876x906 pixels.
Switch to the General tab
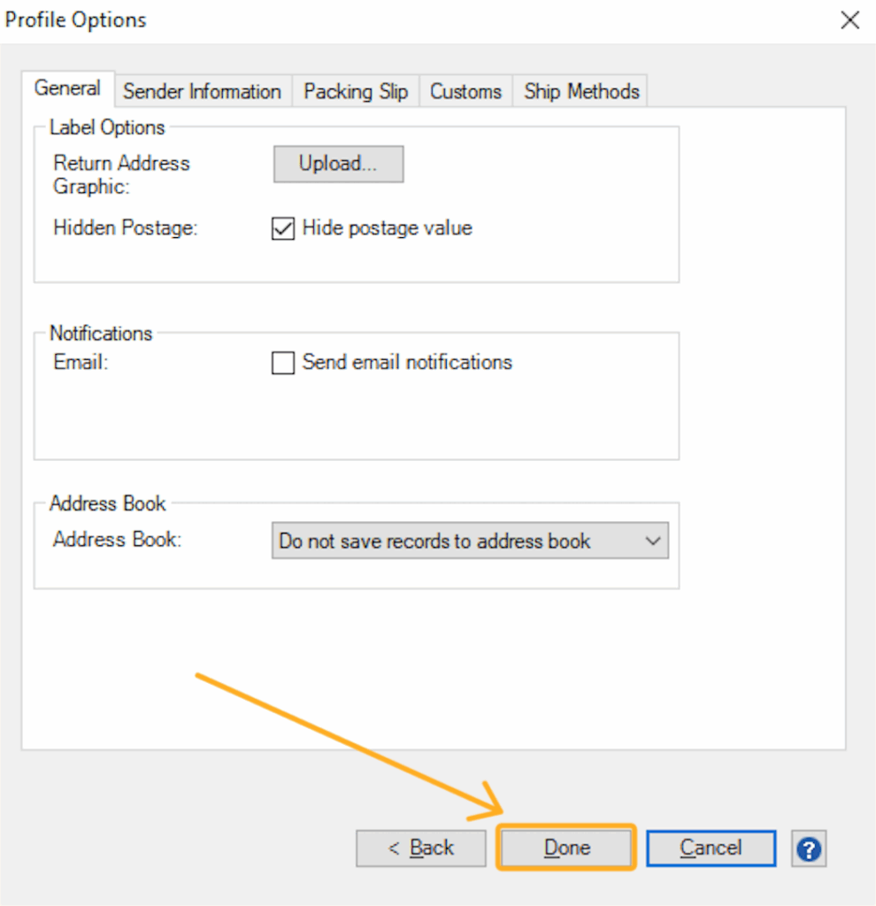coord(67,88)
